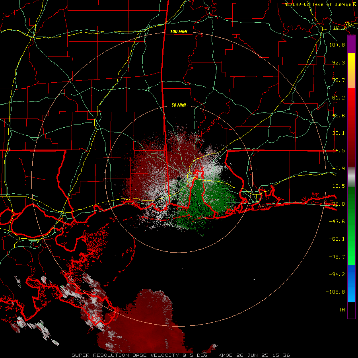Click the -94.2 legend value
This screenshot has width=358, height=358.
[337, 274]
